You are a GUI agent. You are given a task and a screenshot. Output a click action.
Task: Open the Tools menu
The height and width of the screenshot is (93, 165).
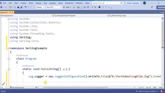(x=60, y=3)
